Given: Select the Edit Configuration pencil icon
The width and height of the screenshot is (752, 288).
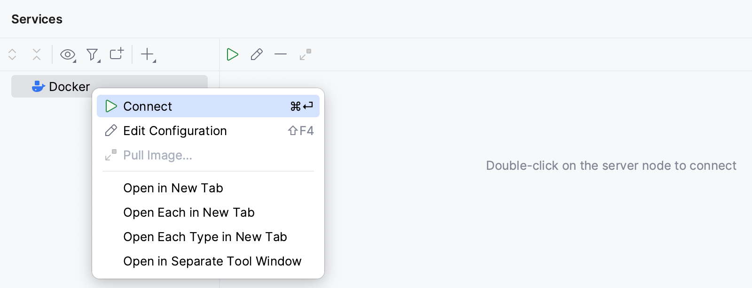Looking at the screenshot, I should (257, 54).
